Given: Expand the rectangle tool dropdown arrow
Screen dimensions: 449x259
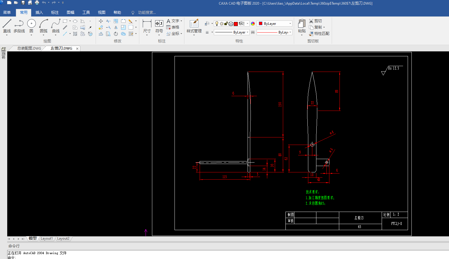Looking at the screenshot, I should (x=70, y=21).
